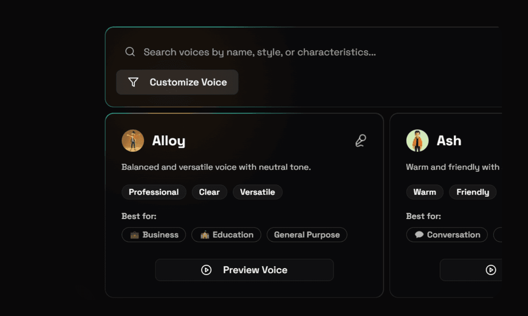
Task: Select the Professional tag on Alloy
Action: 154,192
